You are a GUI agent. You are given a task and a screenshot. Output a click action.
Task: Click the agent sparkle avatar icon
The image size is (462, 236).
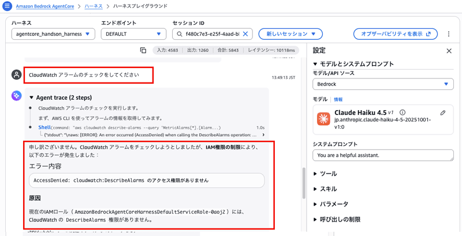click(16, 95)
